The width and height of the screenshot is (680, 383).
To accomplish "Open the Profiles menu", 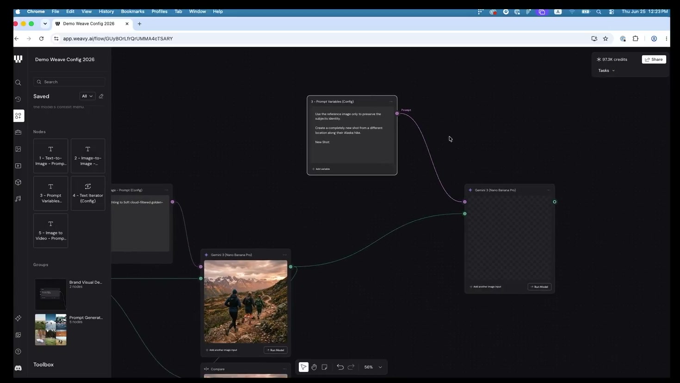I will point(160,12).
